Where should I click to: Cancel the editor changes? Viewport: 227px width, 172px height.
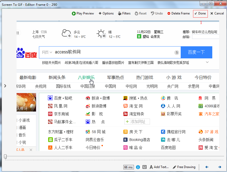(x=217, y=13)
